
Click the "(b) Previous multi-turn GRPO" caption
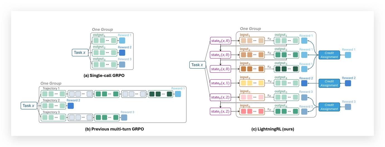[114, 129]
